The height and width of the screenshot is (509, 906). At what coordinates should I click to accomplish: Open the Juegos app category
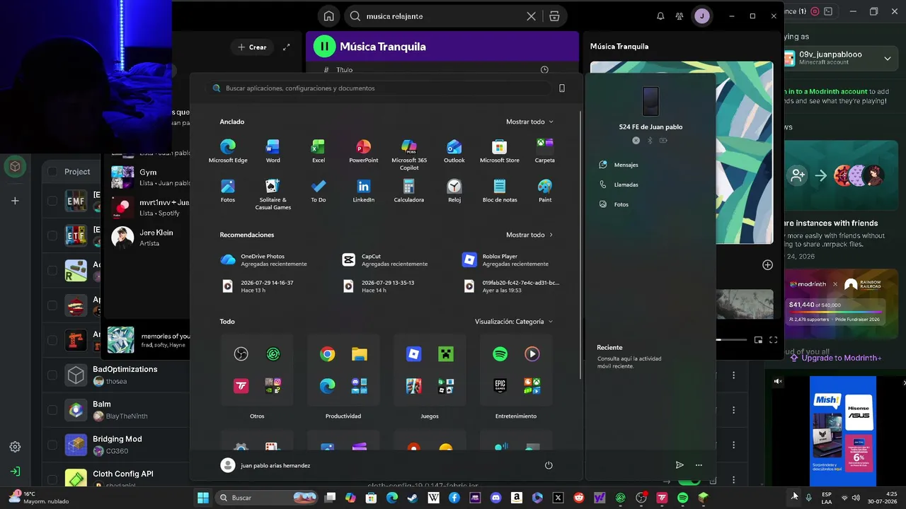point(430,376)
